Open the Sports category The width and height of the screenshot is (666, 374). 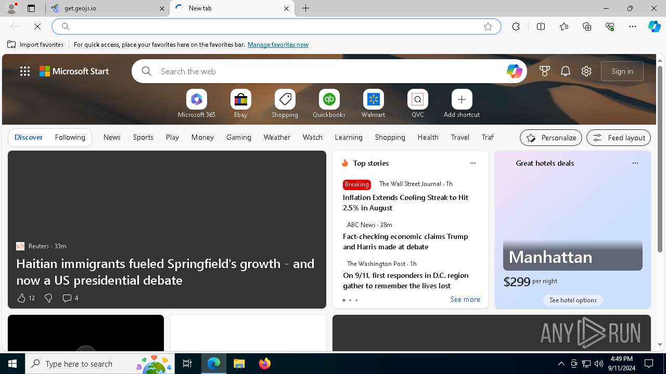(143, 137)
